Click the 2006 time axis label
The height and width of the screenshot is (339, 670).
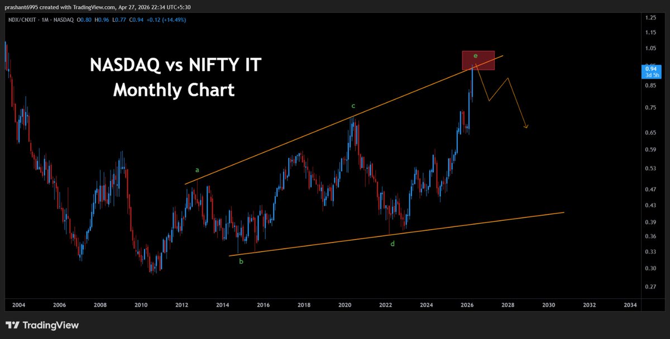click(60, 305)
